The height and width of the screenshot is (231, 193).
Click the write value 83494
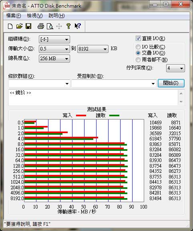[155, 199]
